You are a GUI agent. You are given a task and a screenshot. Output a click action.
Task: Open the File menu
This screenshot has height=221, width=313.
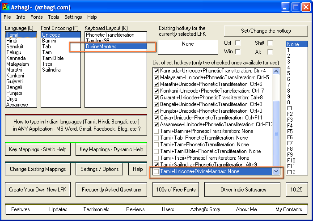7,17
